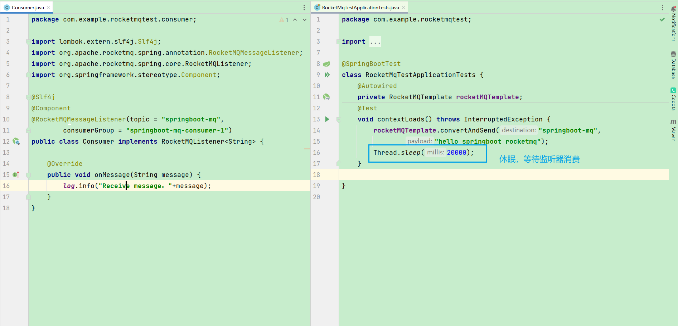Expand the folded imports in test file
This screenshot has width=678, height=326.
(x=339, y=42)
